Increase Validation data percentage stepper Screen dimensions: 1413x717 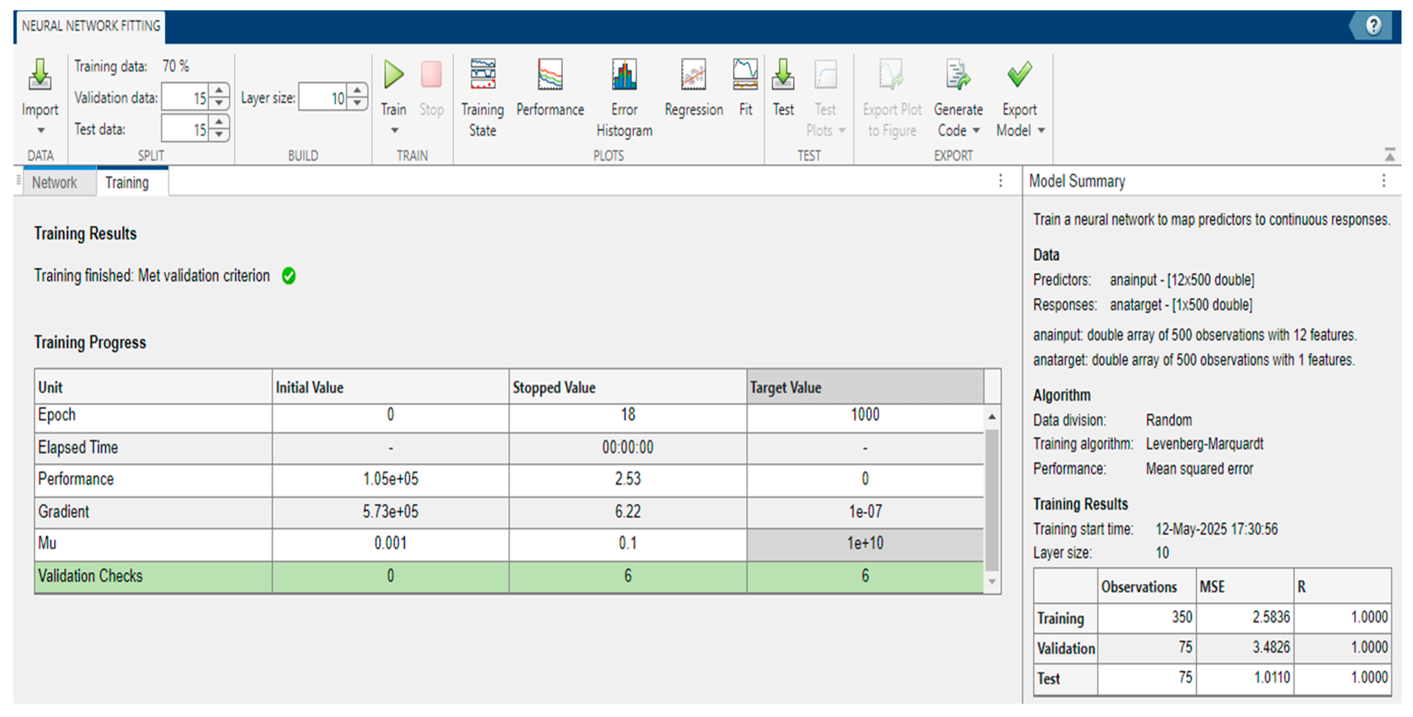(220, 91)
